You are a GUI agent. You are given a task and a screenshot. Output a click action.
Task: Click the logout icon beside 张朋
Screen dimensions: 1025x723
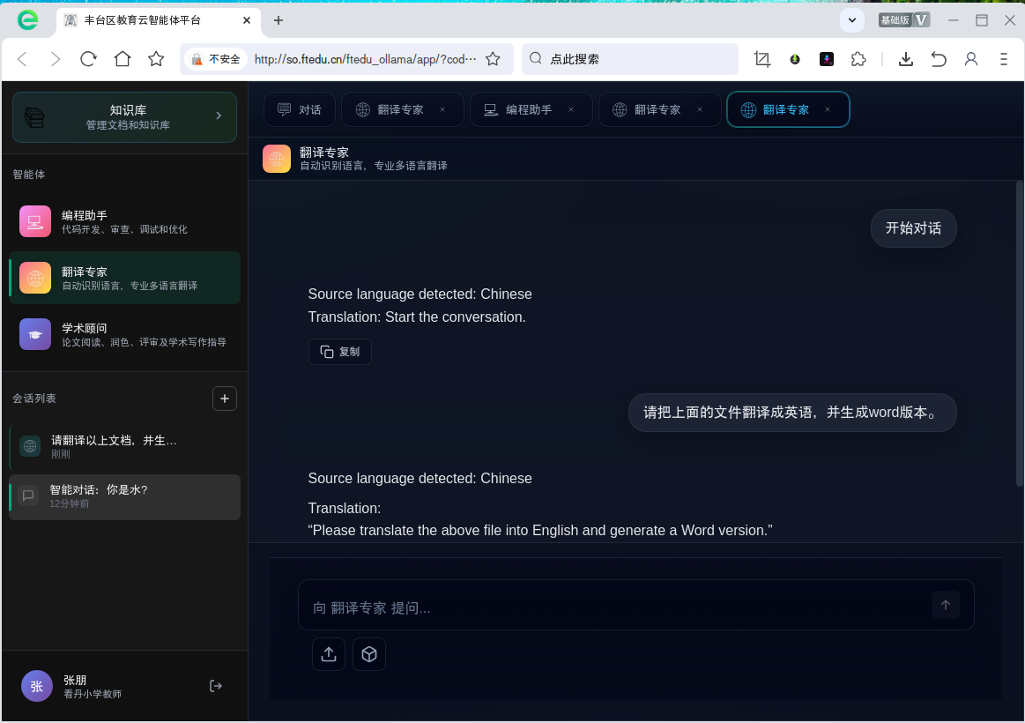coord(216,686)
